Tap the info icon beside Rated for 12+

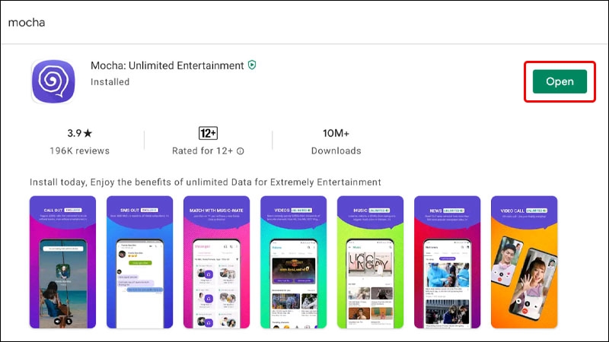coord(241,150)
